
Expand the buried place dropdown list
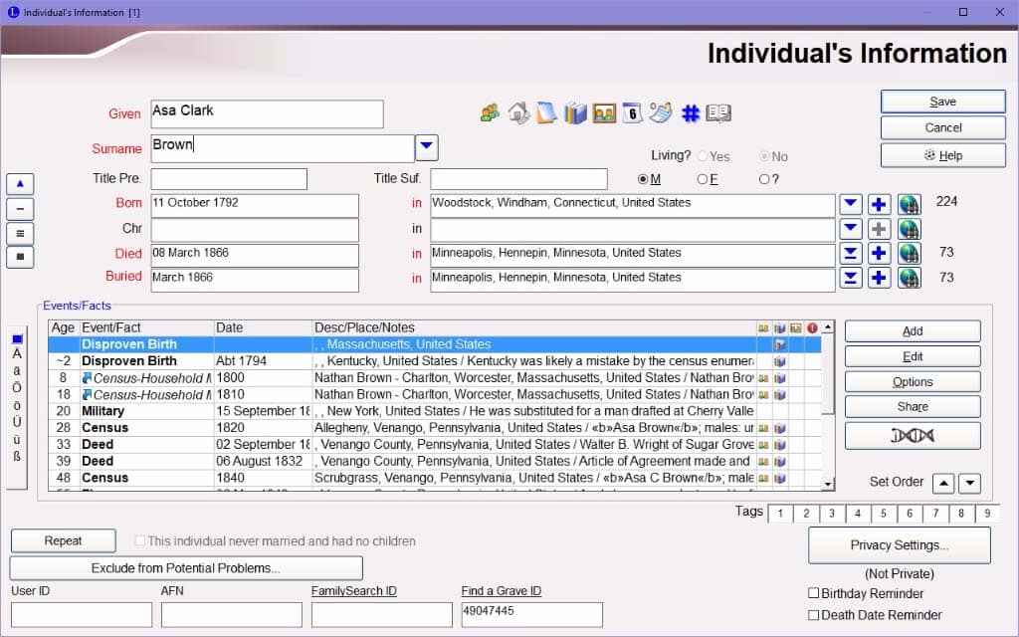(851, 279)
